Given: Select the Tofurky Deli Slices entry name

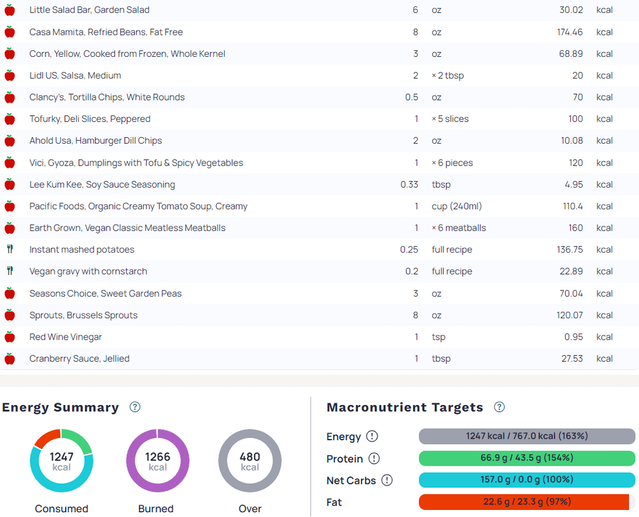Looking at the screenshot, I should coord(90,119).
